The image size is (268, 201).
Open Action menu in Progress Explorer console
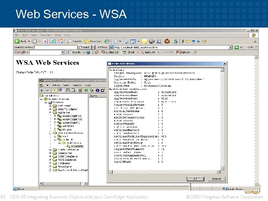56,85
